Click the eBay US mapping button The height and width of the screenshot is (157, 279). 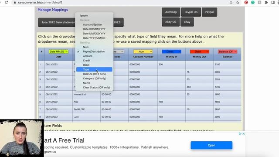pyautogui.click(x=170, y=22)
